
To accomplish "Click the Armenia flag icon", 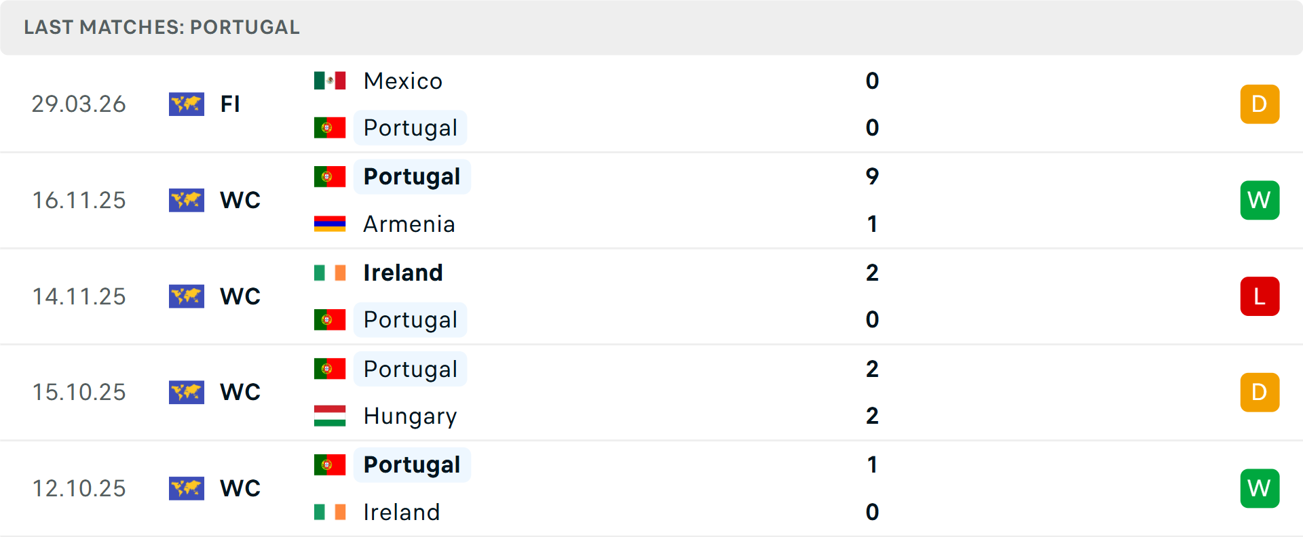I will [330, 224].
